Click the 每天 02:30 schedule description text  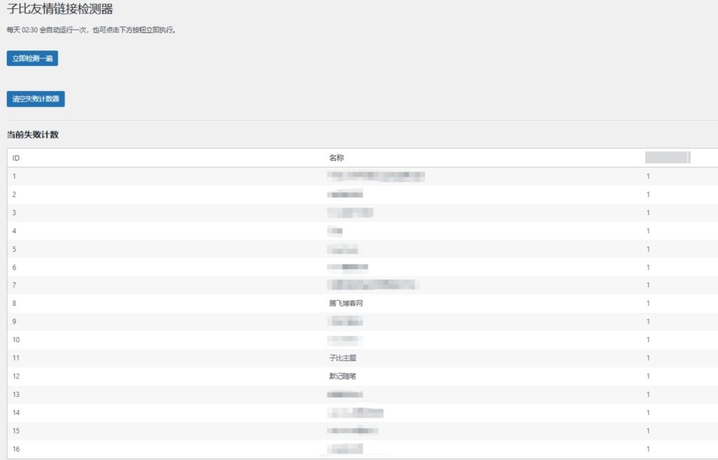[90, 31]
